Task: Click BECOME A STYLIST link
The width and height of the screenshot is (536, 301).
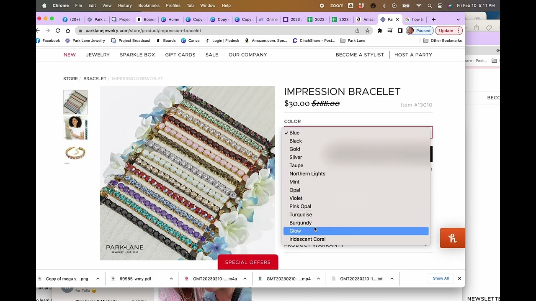Action: click(360, 55)
